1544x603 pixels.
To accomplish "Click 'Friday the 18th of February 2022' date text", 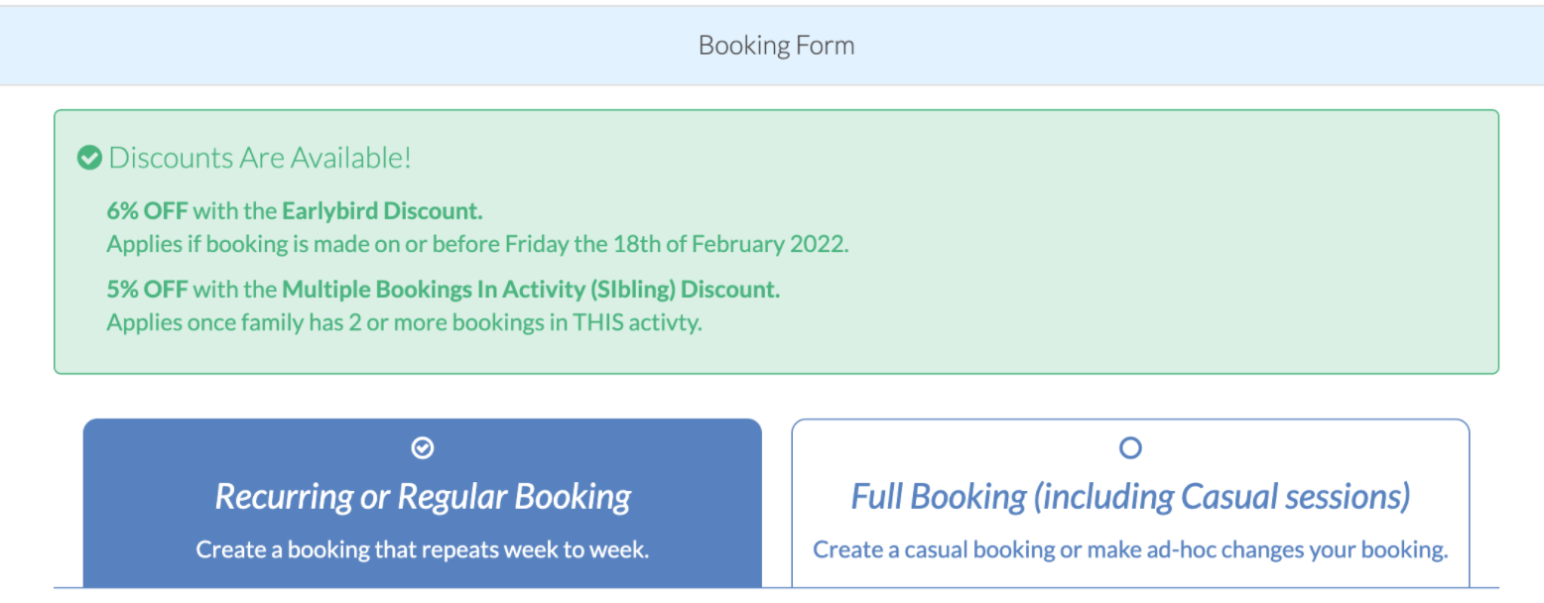I will tap(677, 244).
